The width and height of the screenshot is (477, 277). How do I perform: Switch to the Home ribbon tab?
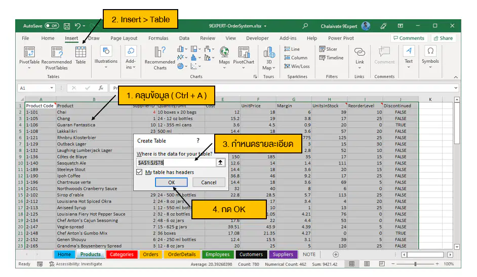[48, 38]
